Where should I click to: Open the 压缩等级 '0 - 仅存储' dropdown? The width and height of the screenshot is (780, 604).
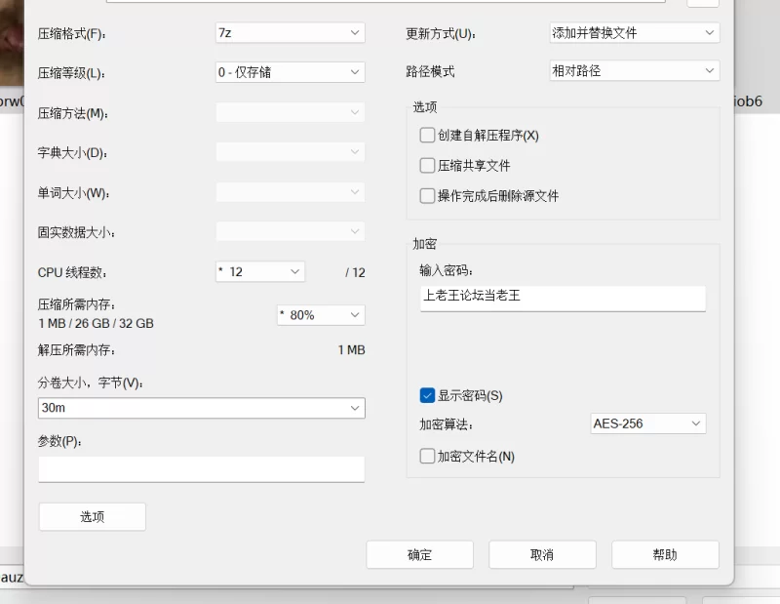290,72
